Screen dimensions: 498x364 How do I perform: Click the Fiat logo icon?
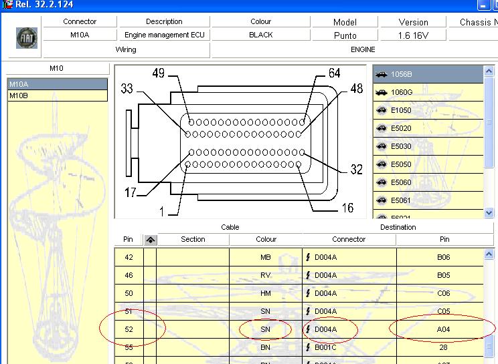27,38
